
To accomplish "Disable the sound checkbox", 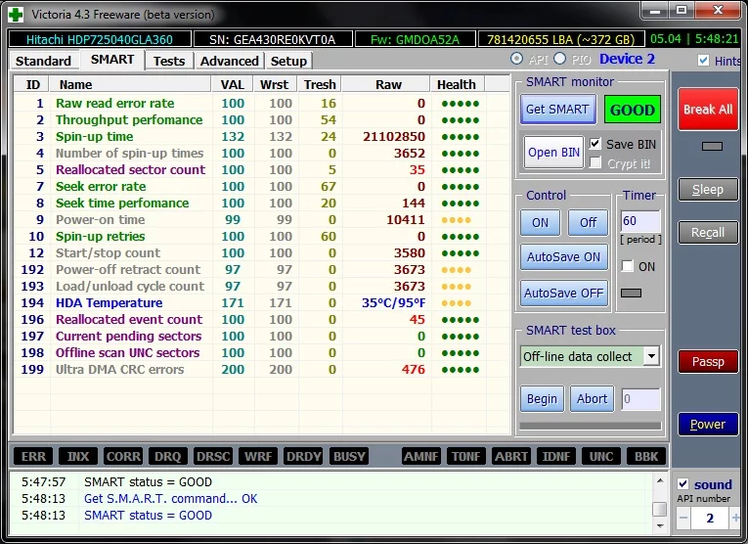I will pyautogui.click(x=683, y=484).
